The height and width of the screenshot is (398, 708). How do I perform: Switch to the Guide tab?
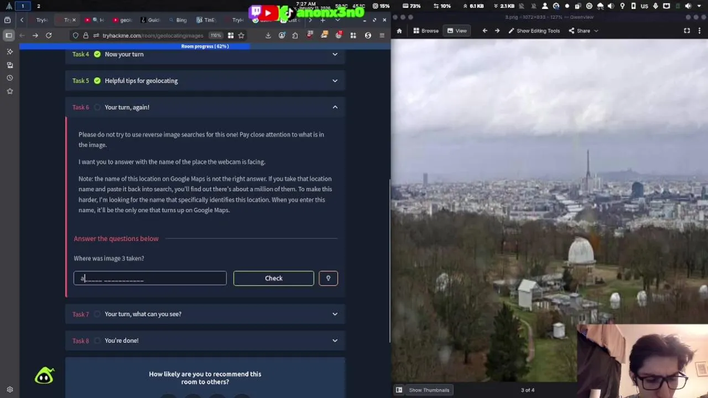pyautogui.click(x=150, y=20)
